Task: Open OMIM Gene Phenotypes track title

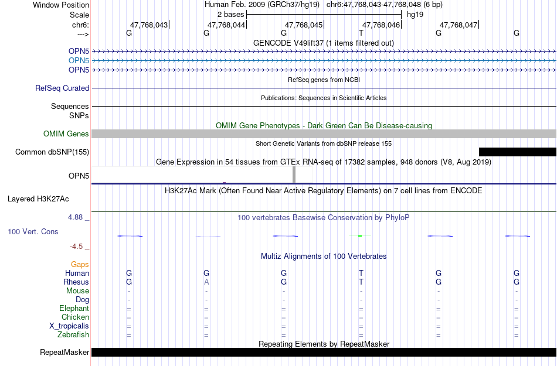Action: pos(324,125)
